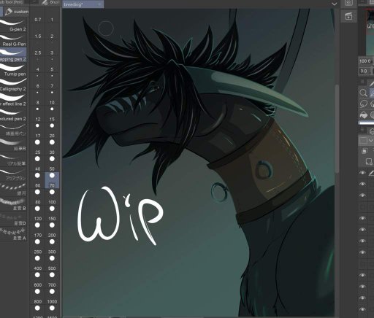Set brush size to 50
The width and height of the screenshot is (374, 318).
[x=52, y=173]
